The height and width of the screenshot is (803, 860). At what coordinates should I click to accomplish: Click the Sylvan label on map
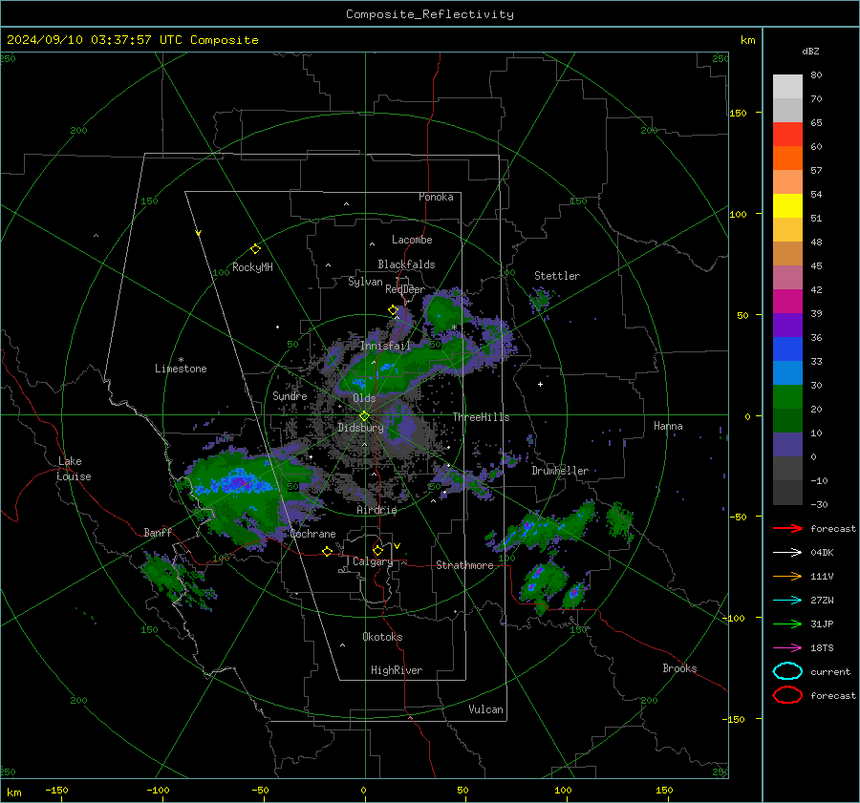(x=365, y=282)
